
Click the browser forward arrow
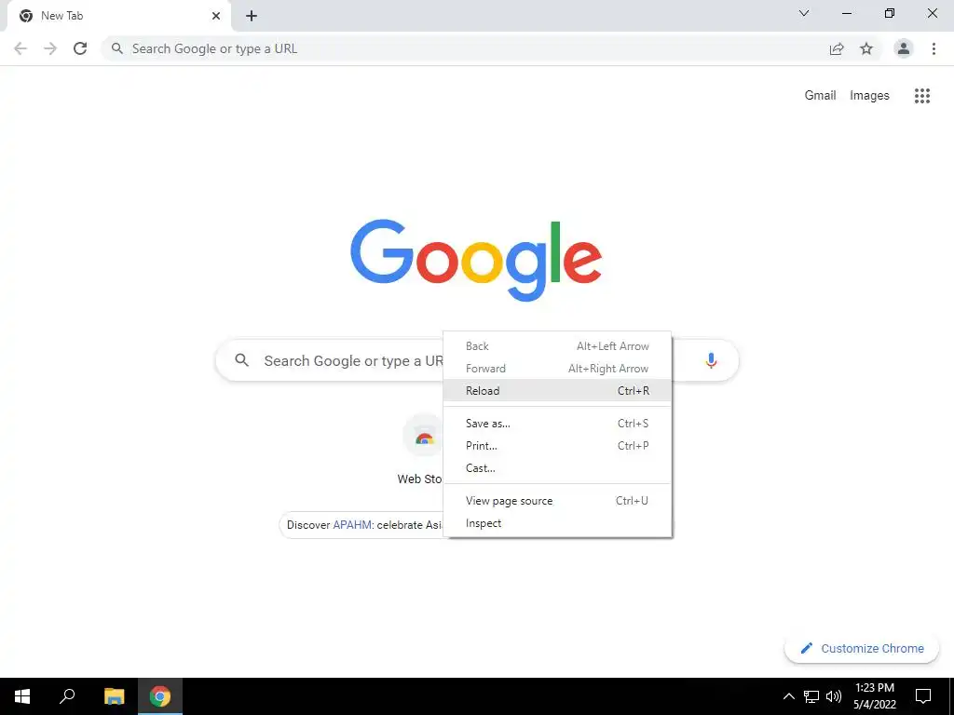pyautogui.click(x=50, y=48)
